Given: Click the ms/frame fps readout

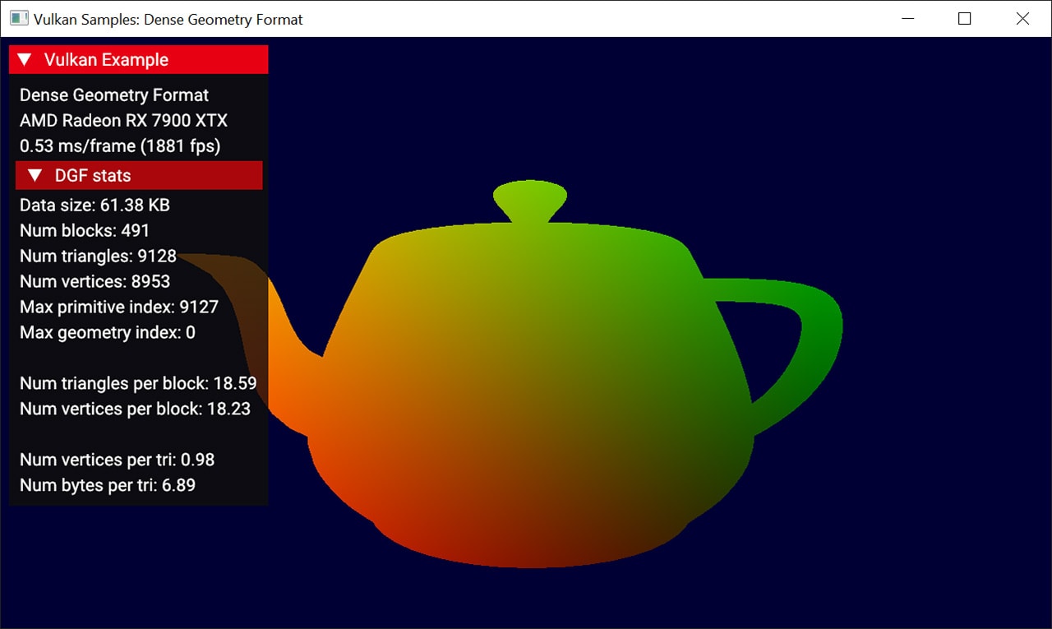Looking at the screenshot, I should click(x=120, y=146).
